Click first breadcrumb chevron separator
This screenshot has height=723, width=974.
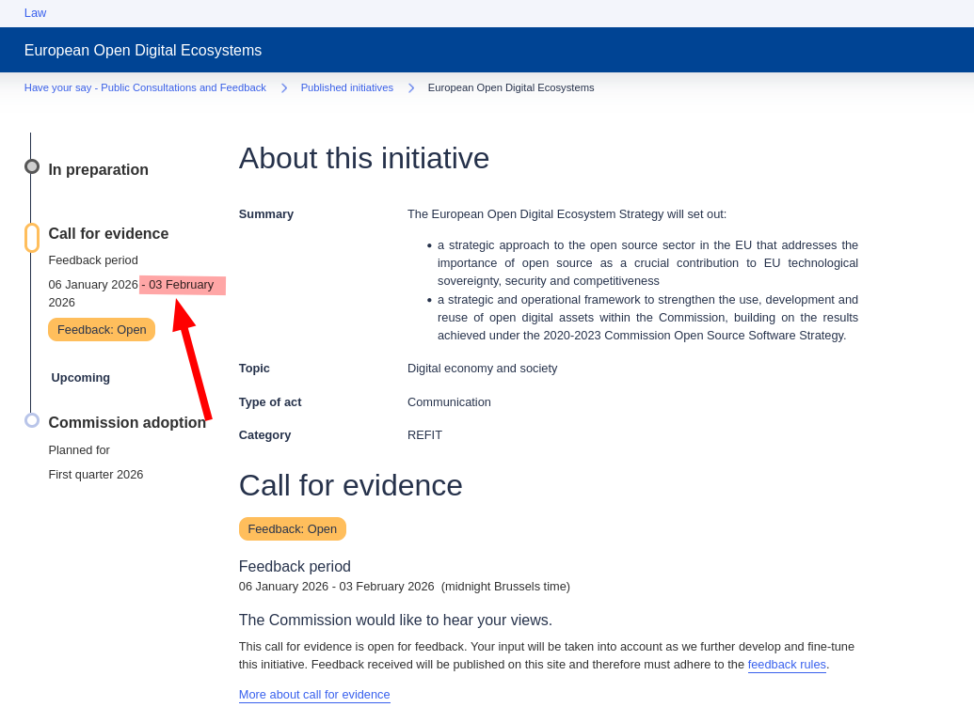[284, 87]
